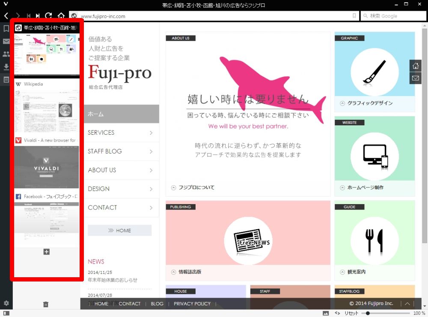Show site info from the address bar globe

coord(74,16)
